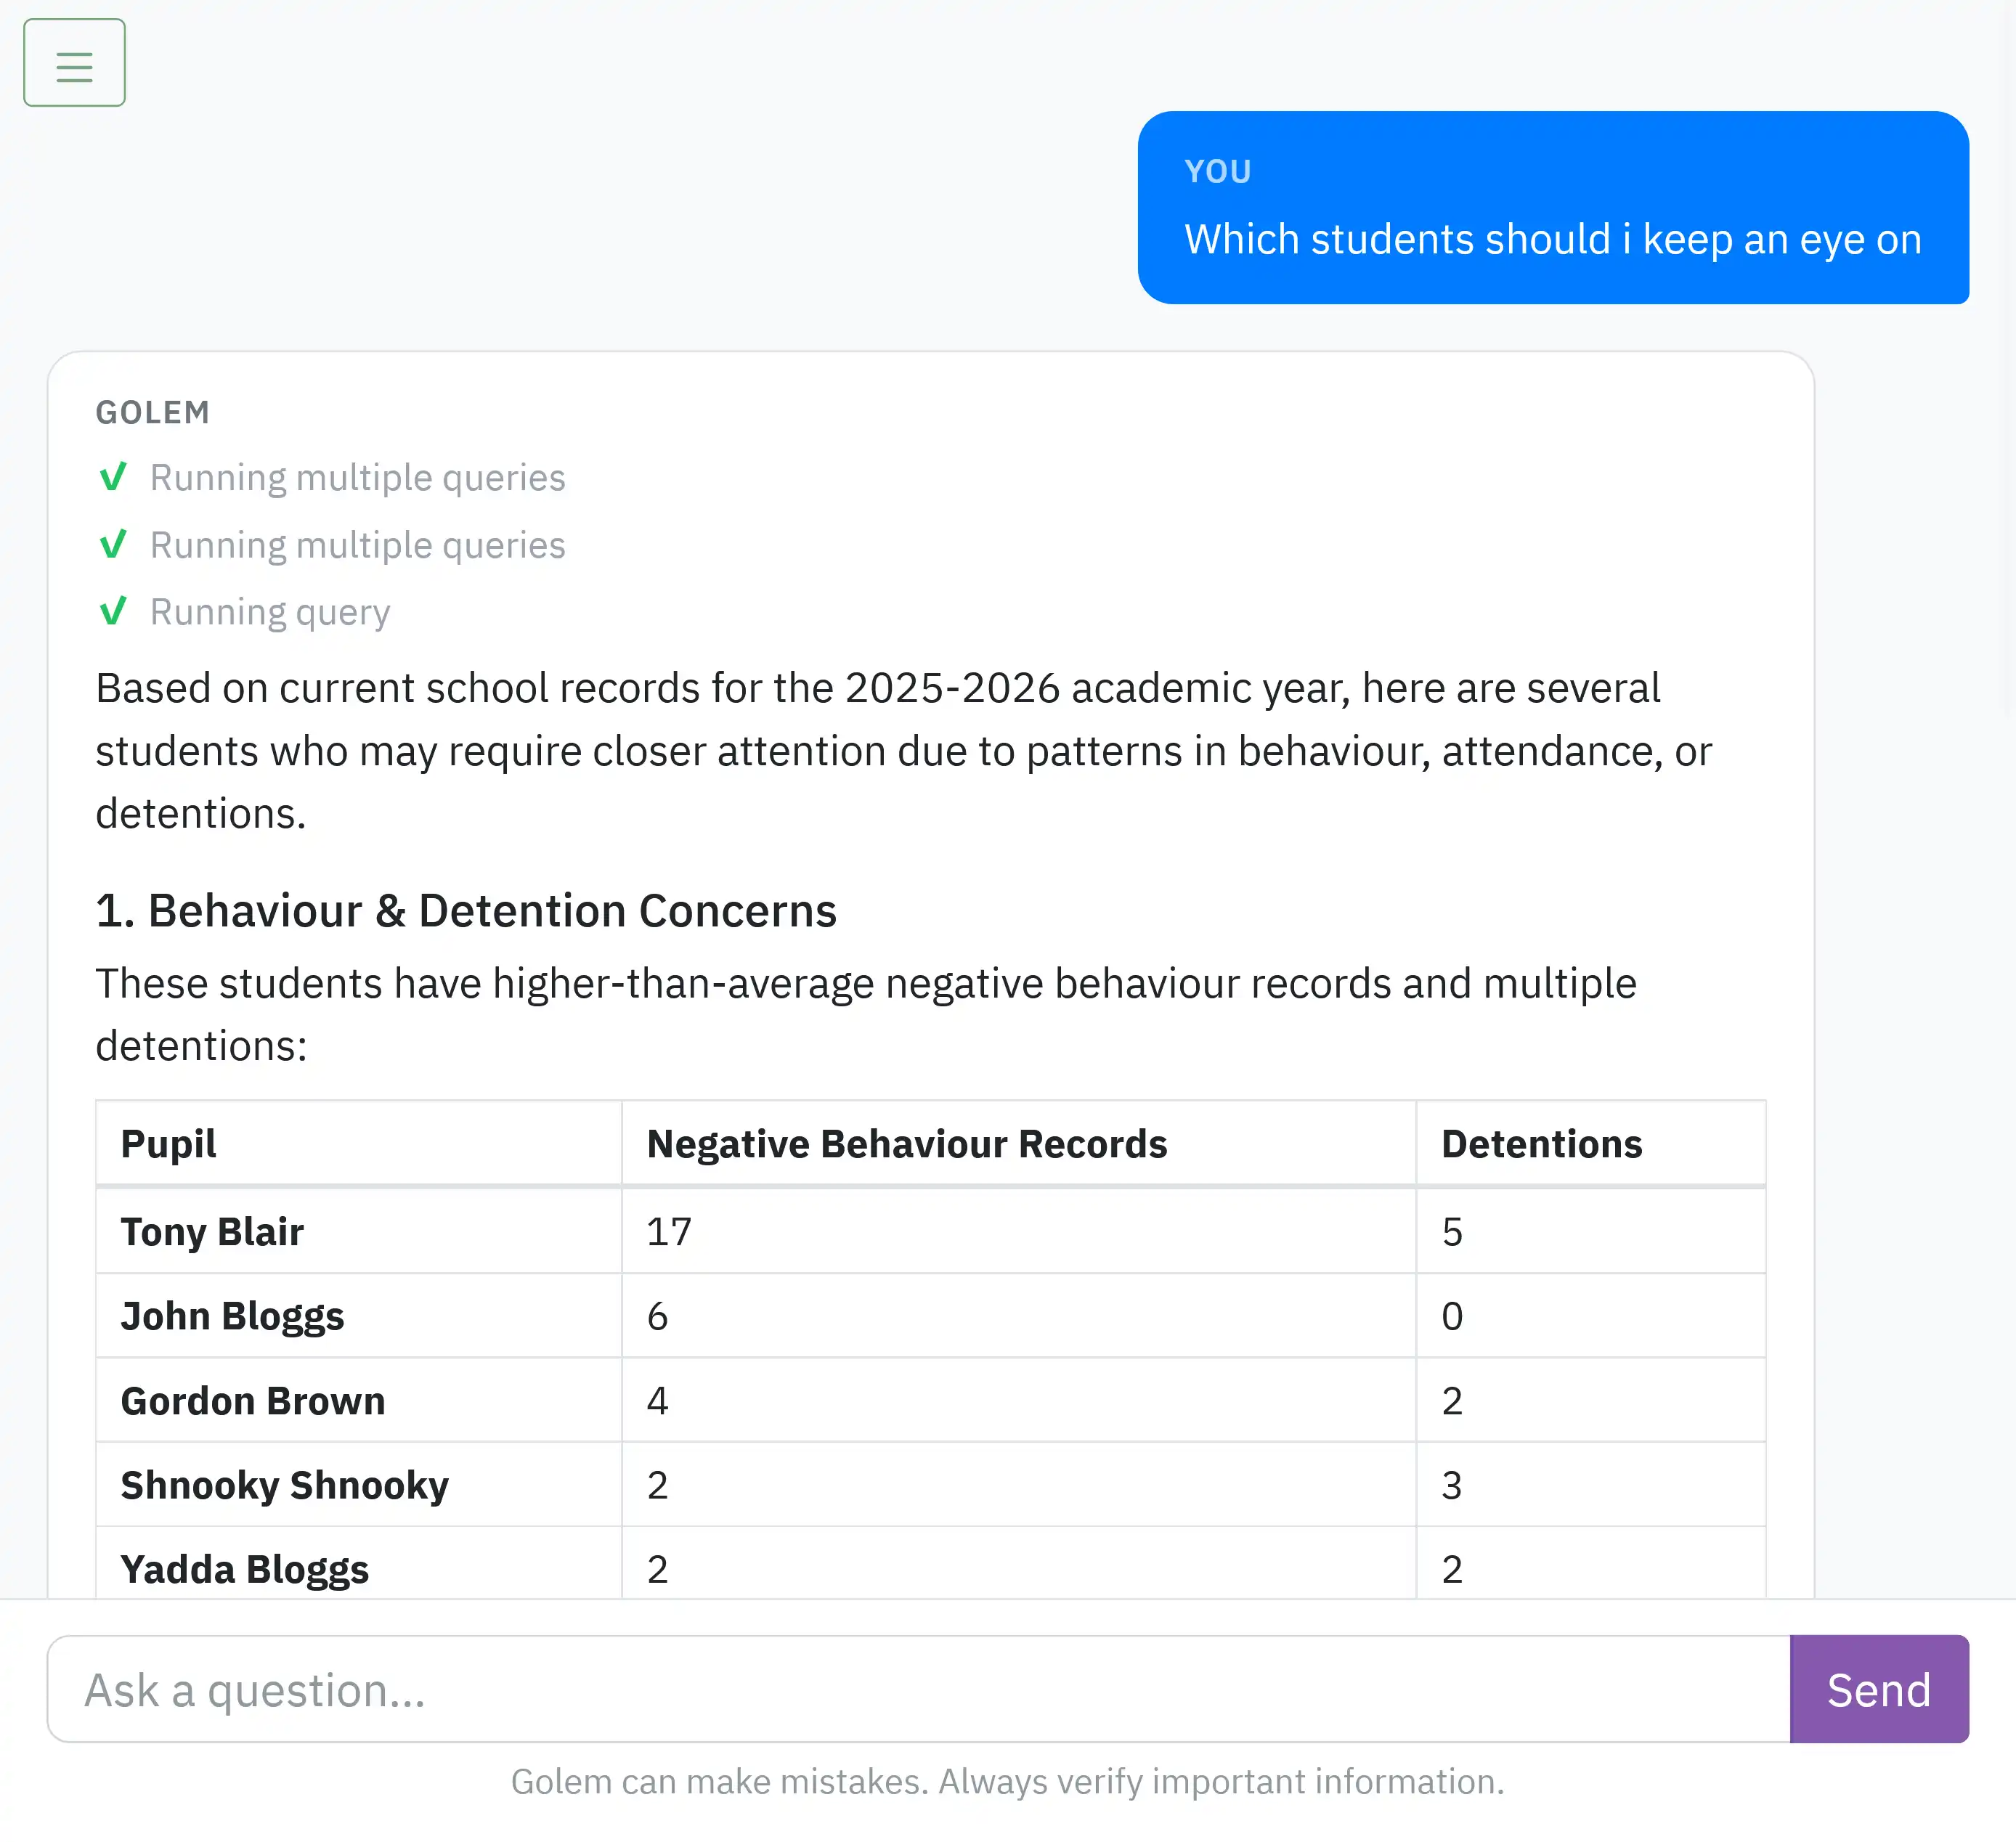Sort by Negative Behaviour Records header

point(907,1143)
